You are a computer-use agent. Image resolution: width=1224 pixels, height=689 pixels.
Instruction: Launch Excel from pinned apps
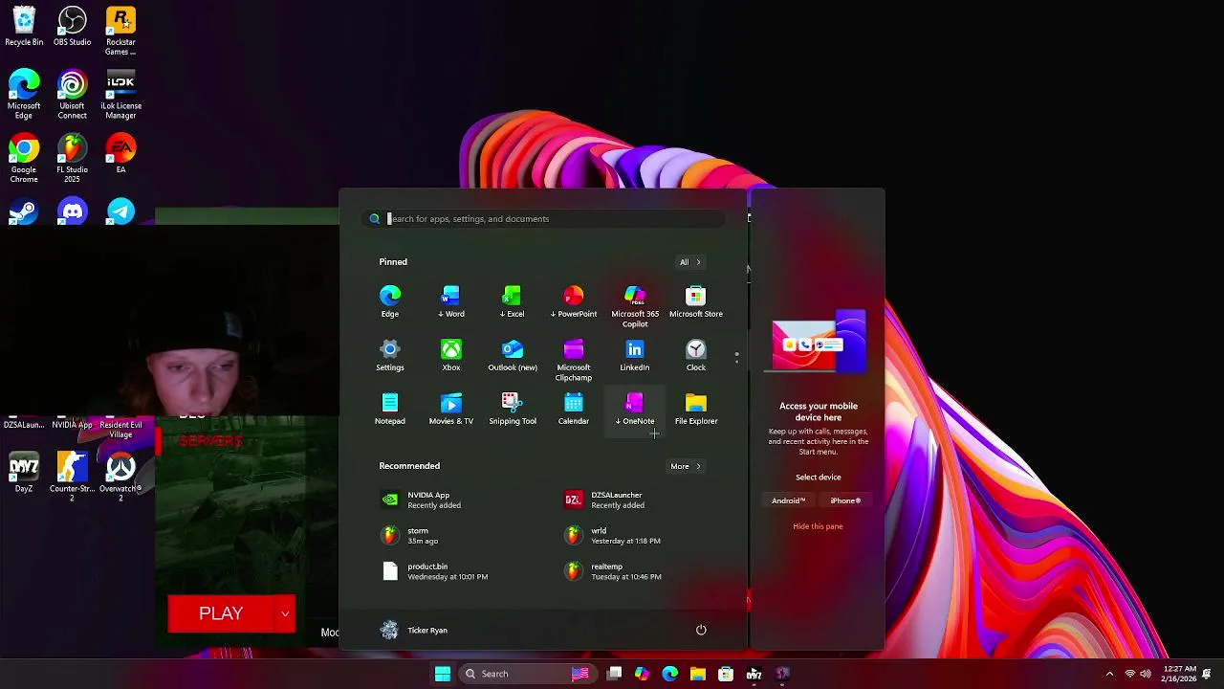coord(513,302)
